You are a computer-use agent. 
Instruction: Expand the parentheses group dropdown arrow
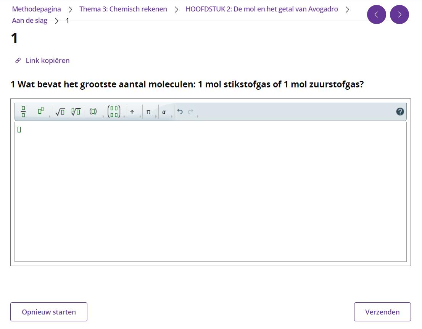(x=103, y=116)
